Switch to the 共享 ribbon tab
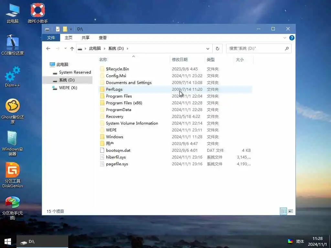Image resolution: width=331 pixels, height=248 pixels. click(x=85, y=38)
